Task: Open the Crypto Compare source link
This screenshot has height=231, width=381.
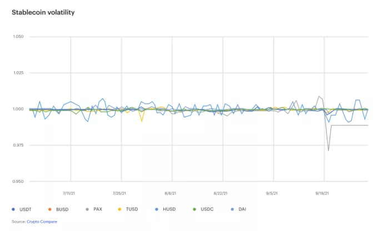Action: (42, 222)
